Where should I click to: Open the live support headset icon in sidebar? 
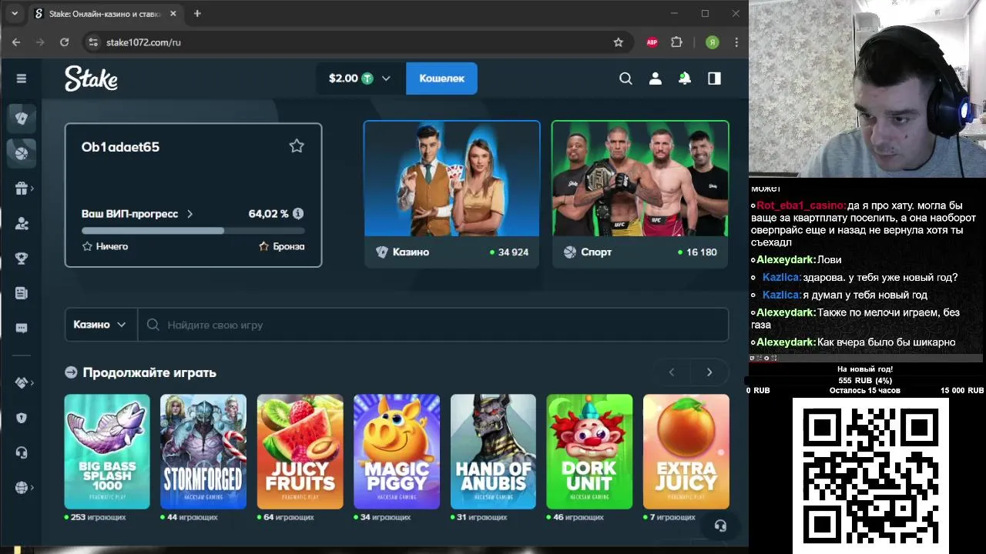click(x=22, y=452)
